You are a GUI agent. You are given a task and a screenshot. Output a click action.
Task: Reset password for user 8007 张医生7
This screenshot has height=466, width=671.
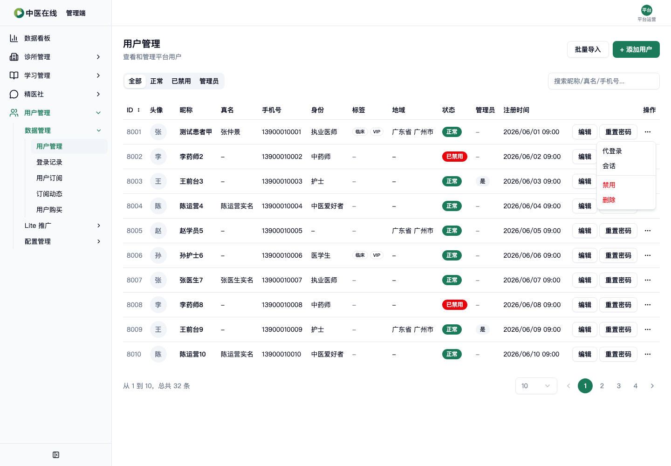[x=618, y=280]
